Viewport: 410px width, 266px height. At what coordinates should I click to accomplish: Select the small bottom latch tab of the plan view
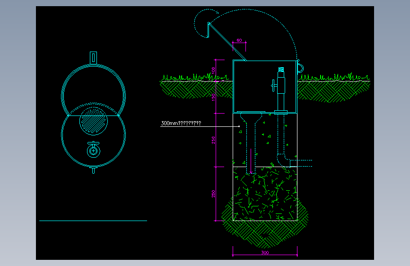coord(93,170)
